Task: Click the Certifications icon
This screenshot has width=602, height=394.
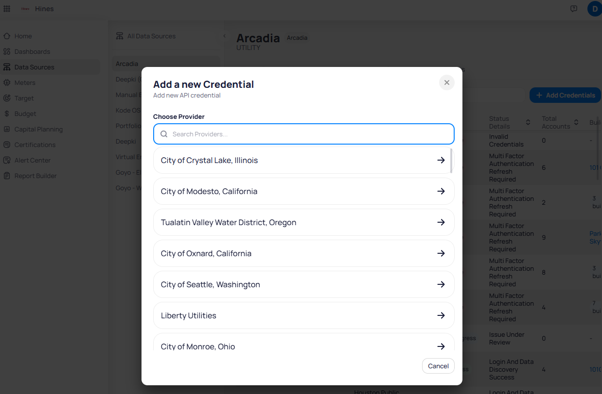Action: 7,145
